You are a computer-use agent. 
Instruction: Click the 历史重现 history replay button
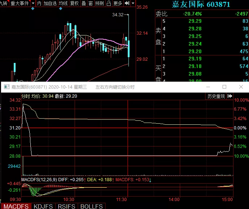[216, 96]
